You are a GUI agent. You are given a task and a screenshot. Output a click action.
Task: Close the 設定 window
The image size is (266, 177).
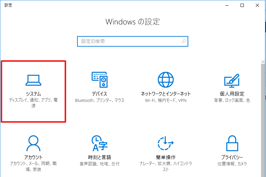click(x=257, y=5)
